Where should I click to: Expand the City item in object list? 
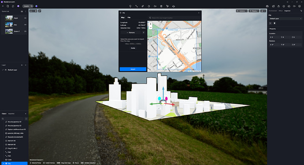[4, 163]
